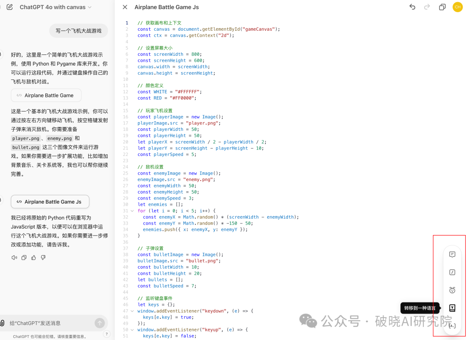Select the Add Logs tool (slash icon)
The height and width of the screenshot is (340, 467).
(x=452, y=272)
